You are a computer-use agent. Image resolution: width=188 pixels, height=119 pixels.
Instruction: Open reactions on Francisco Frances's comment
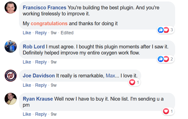point(166,30)
